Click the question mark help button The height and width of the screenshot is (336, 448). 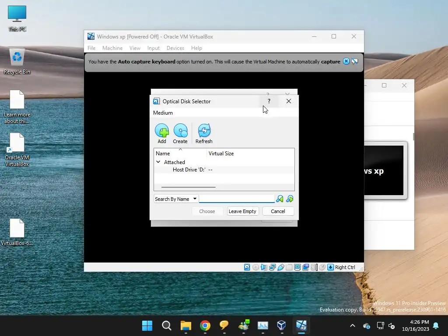(x=269, y=101)
